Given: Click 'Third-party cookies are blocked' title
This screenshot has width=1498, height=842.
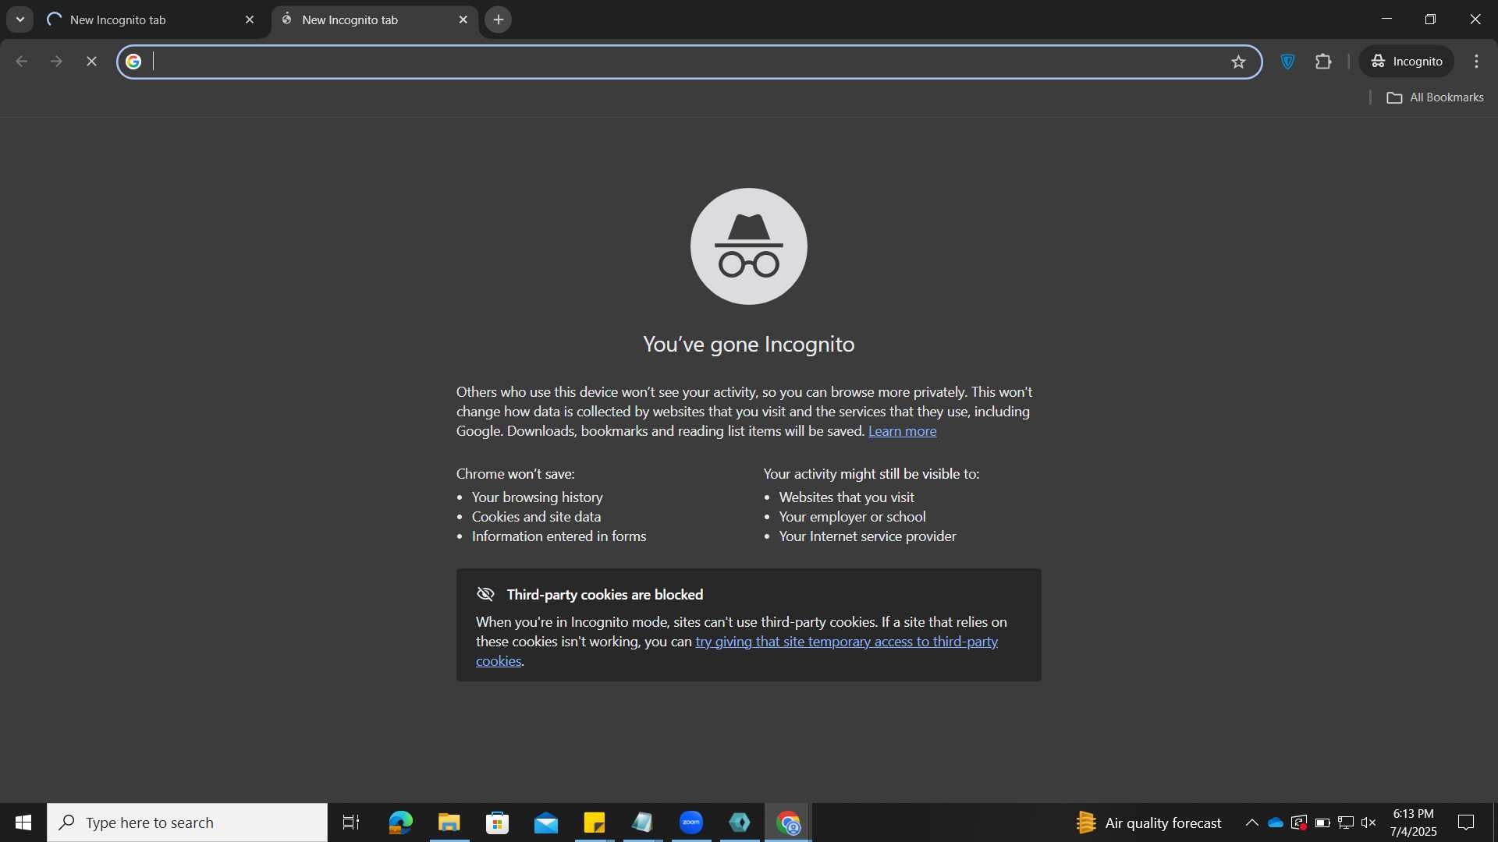Looking at the screenshot, I should pos(605,595).
